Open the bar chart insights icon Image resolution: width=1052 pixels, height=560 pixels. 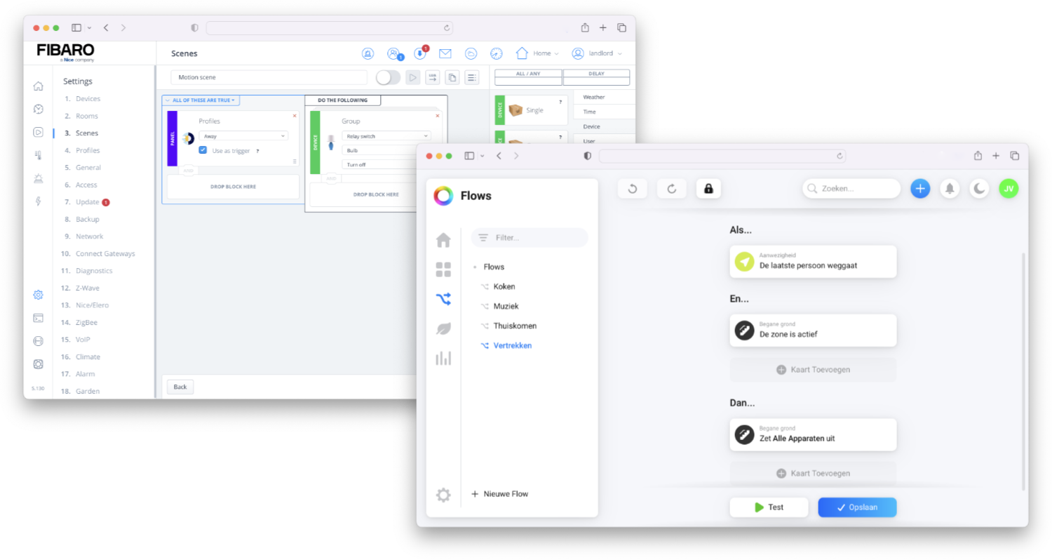pyautogui.click(x=443, y=358)
